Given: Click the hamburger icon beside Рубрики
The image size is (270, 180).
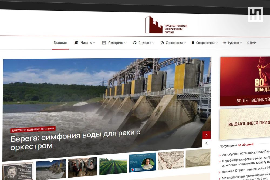Looking at the screenshot, I should click(x=224, y=43).
